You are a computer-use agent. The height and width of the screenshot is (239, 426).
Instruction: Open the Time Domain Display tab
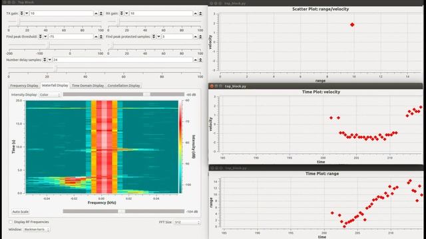pyautogui.click(x=88, y=86)
